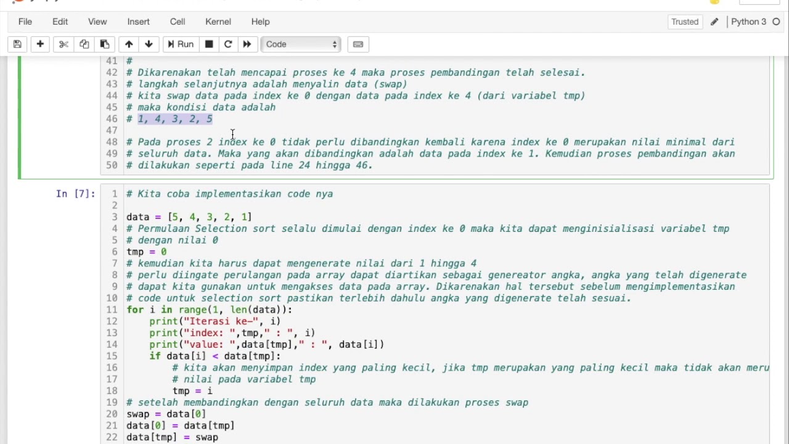The height and width of the screenshot is (444, 789).
Task: Copy selected cells icon
Action: point(84,44)
